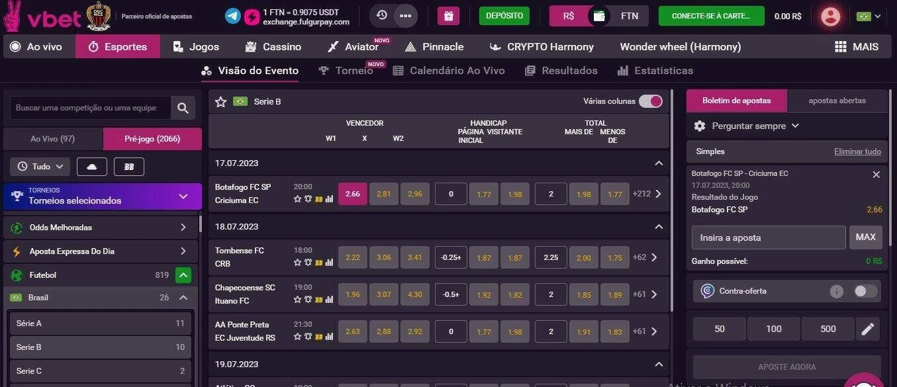Toggle the Várias colunas switch
Image resolution: width=897 pixels, height=387 pixels.
651,101
